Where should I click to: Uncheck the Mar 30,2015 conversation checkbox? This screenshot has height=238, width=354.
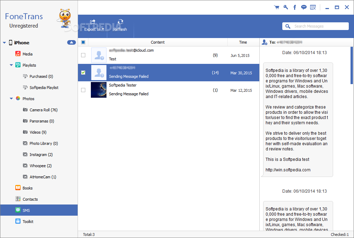83,73
